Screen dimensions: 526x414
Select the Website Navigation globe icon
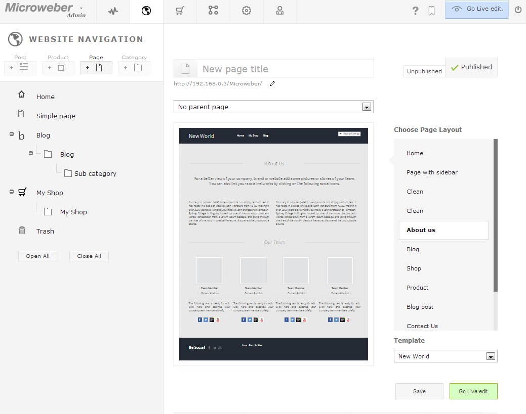tap(146, 10)
